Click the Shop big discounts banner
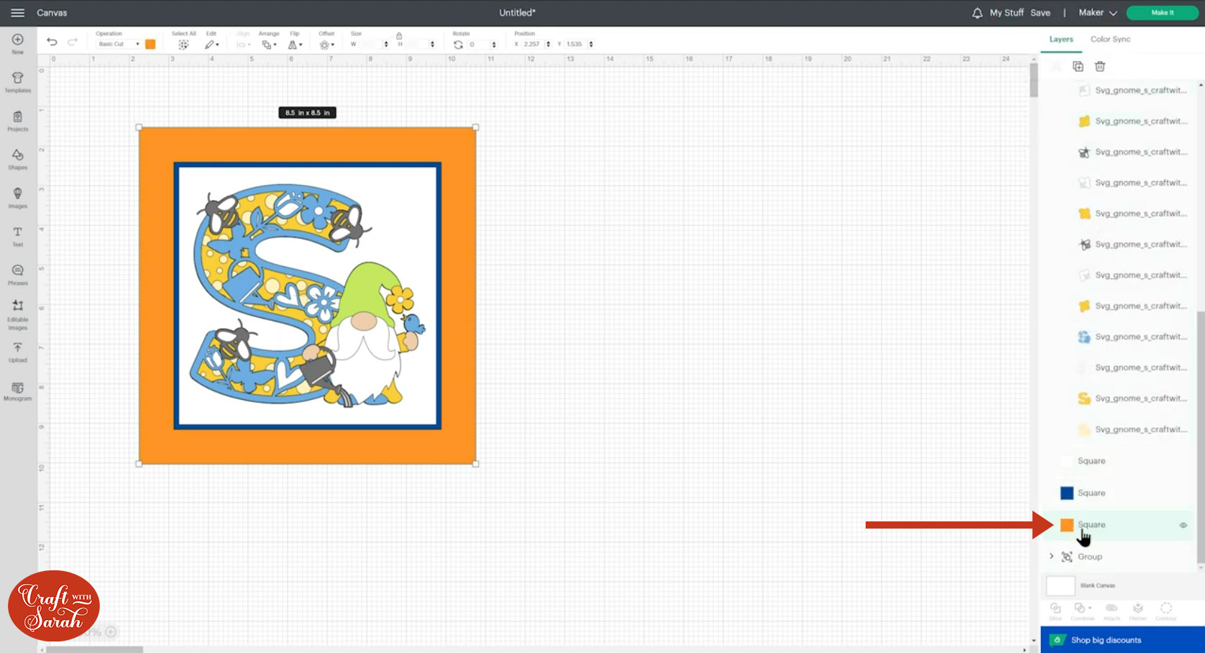1205x653 pixels. (x=1122, y=640)
